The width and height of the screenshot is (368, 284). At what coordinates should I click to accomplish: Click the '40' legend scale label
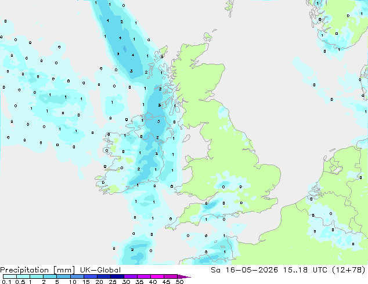coord(153,282)
